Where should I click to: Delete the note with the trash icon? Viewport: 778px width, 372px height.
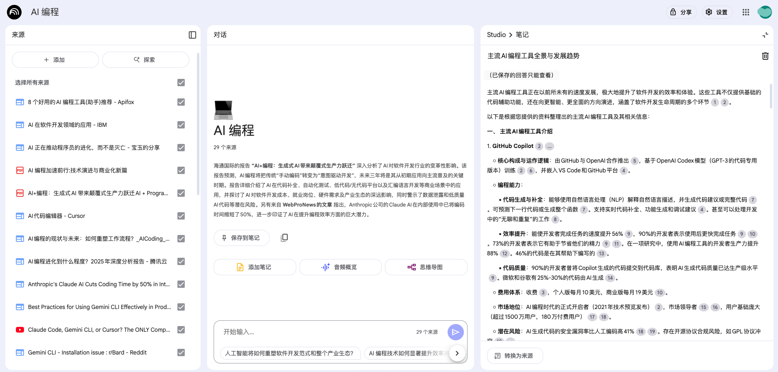coord(765,56)
